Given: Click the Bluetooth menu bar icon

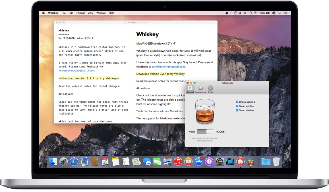Looking at the screenshot, I should 245,13.
